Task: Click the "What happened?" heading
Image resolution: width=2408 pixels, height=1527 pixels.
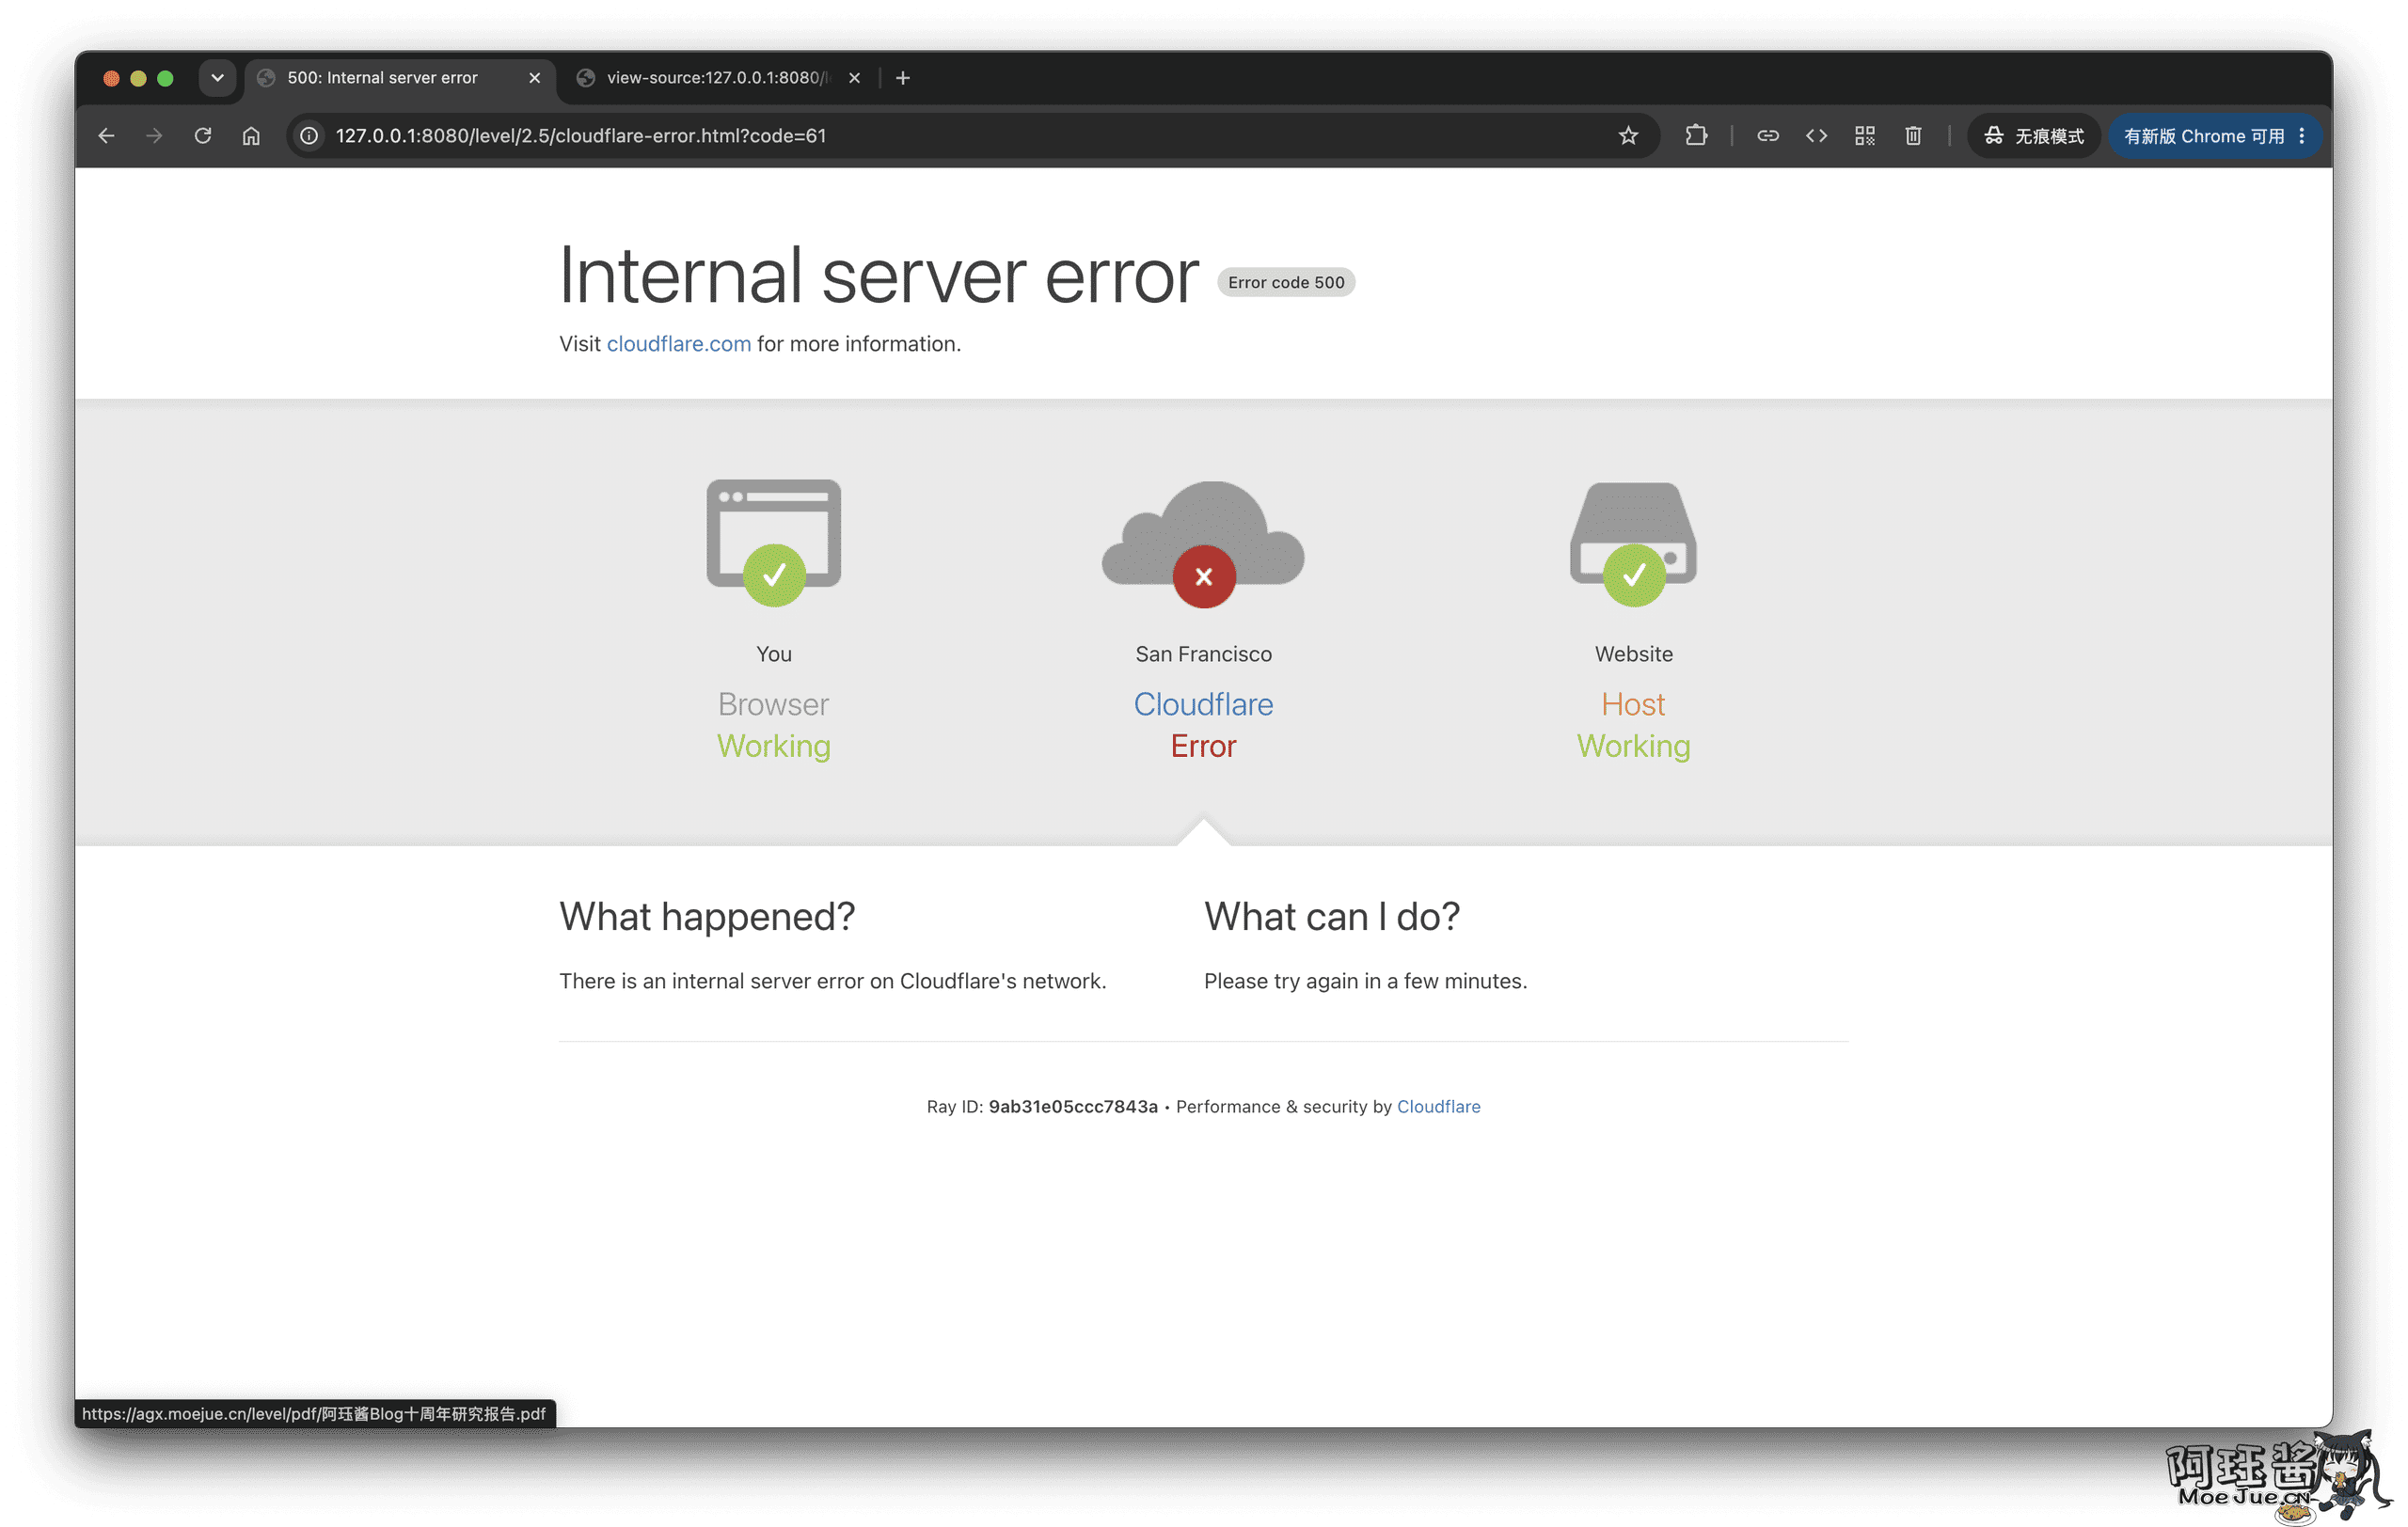Action: pos(707,917)
